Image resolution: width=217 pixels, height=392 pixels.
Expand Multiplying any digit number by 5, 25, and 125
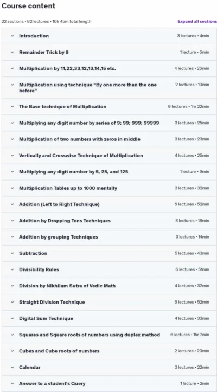click(x=110, y=172)
